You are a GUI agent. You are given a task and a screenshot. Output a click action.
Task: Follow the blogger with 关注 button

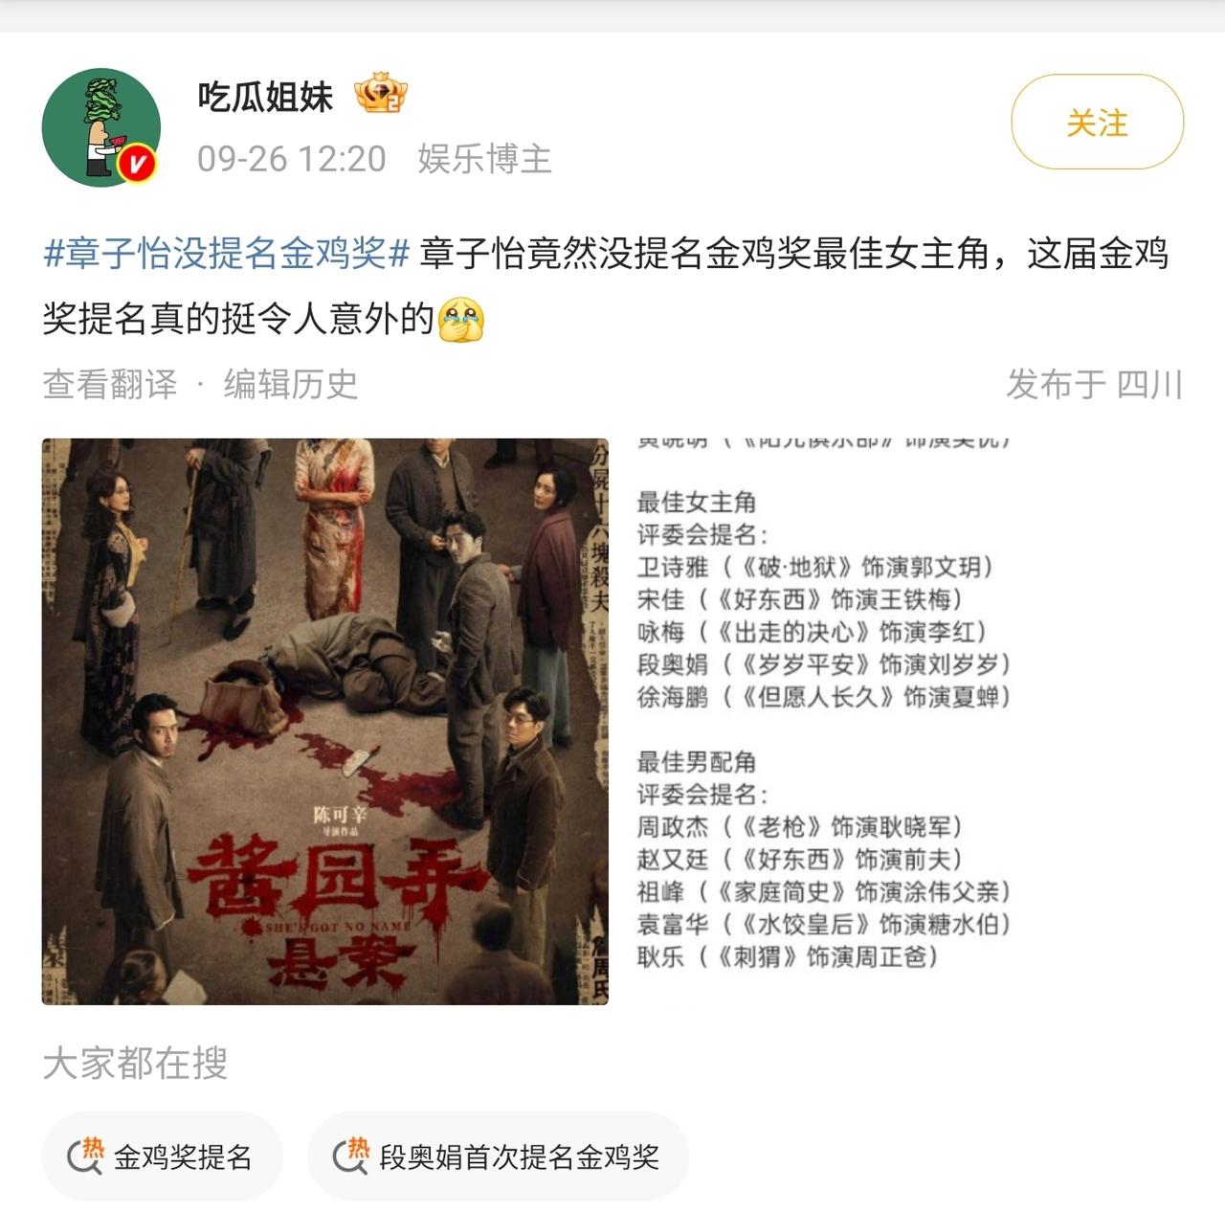coord(1098,123)
